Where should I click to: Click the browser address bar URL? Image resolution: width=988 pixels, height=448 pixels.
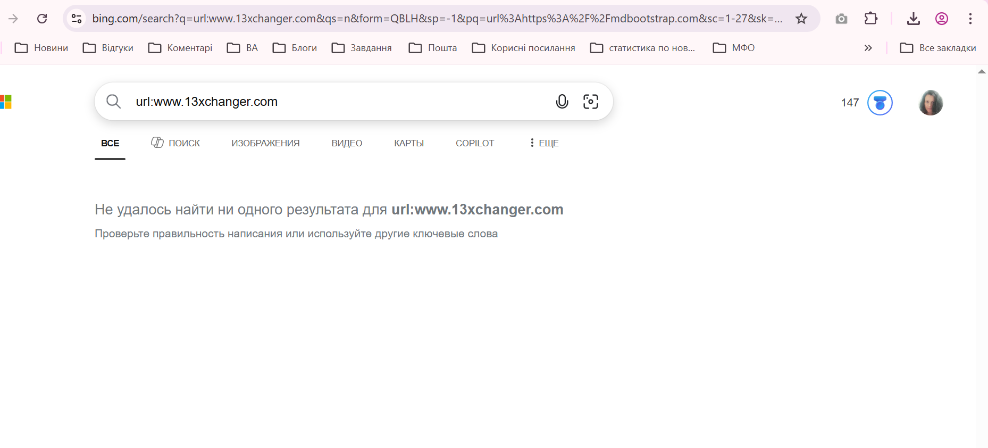(x=437, y=19)
